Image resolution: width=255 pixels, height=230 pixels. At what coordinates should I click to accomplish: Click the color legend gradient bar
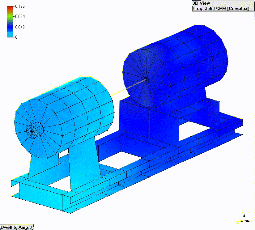coord(10,22)
